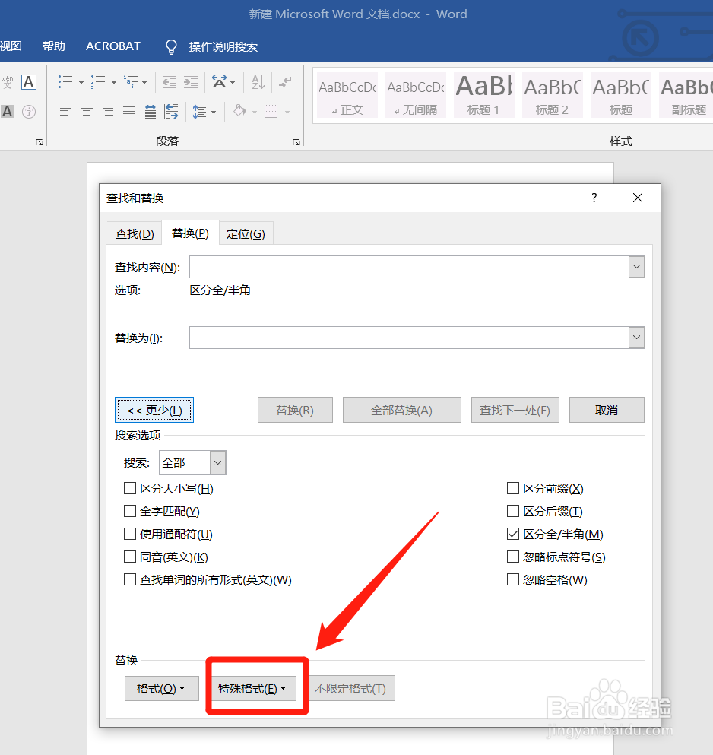Open the ACROBAT ribbon tab
Screen dimensions: 713x755
(112, 46)
